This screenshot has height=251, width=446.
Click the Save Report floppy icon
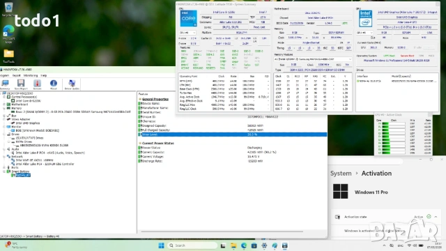click(21, 84)
